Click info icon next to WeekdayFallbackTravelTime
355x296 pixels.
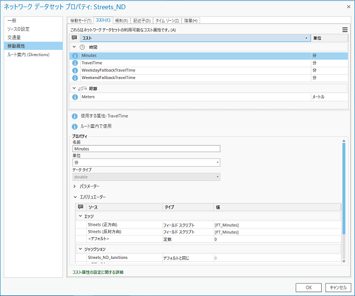point(75,70)
